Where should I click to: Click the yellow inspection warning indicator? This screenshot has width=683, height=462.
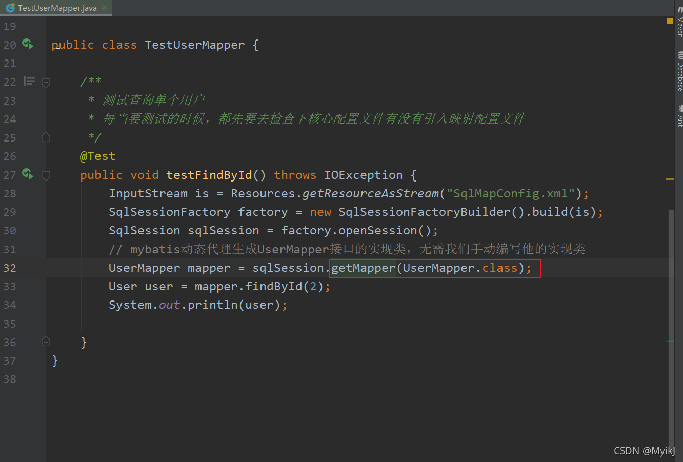[x=670, y=21]
